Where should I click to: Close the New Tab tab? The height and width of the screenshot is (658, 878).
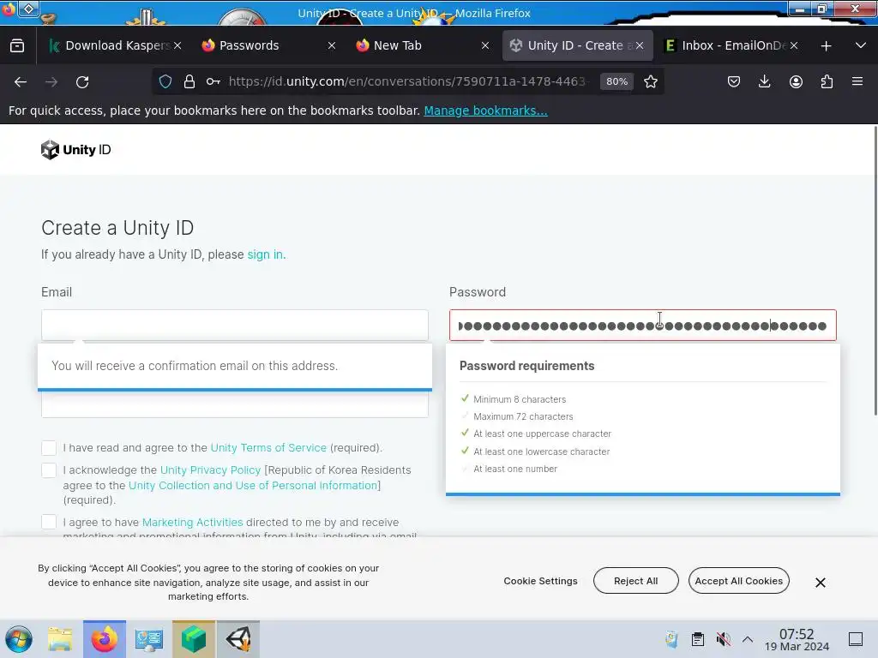(x=485, y=45)
